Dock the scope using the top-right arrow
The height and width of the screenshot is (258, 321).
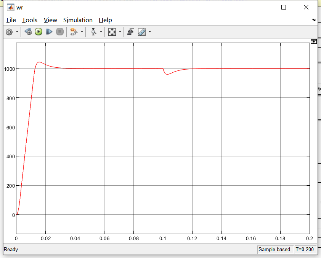313,41
